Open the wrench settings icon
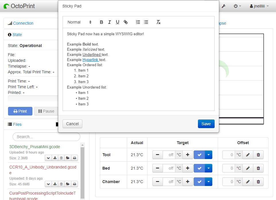Image resolution: width=276 pixels, height=200 pixels. (x=223, y=6)
